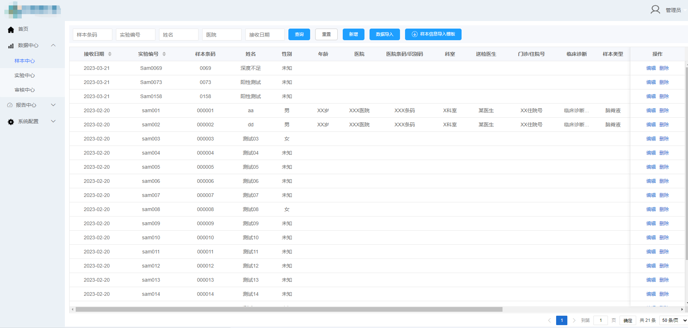Click the pagination 确定 button

click(x=628, y=320)
